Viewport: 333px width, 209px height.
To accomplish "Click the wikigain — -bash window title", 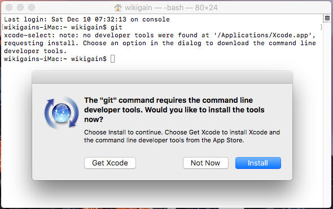I will pyautogui.click(x=171, y=8).
